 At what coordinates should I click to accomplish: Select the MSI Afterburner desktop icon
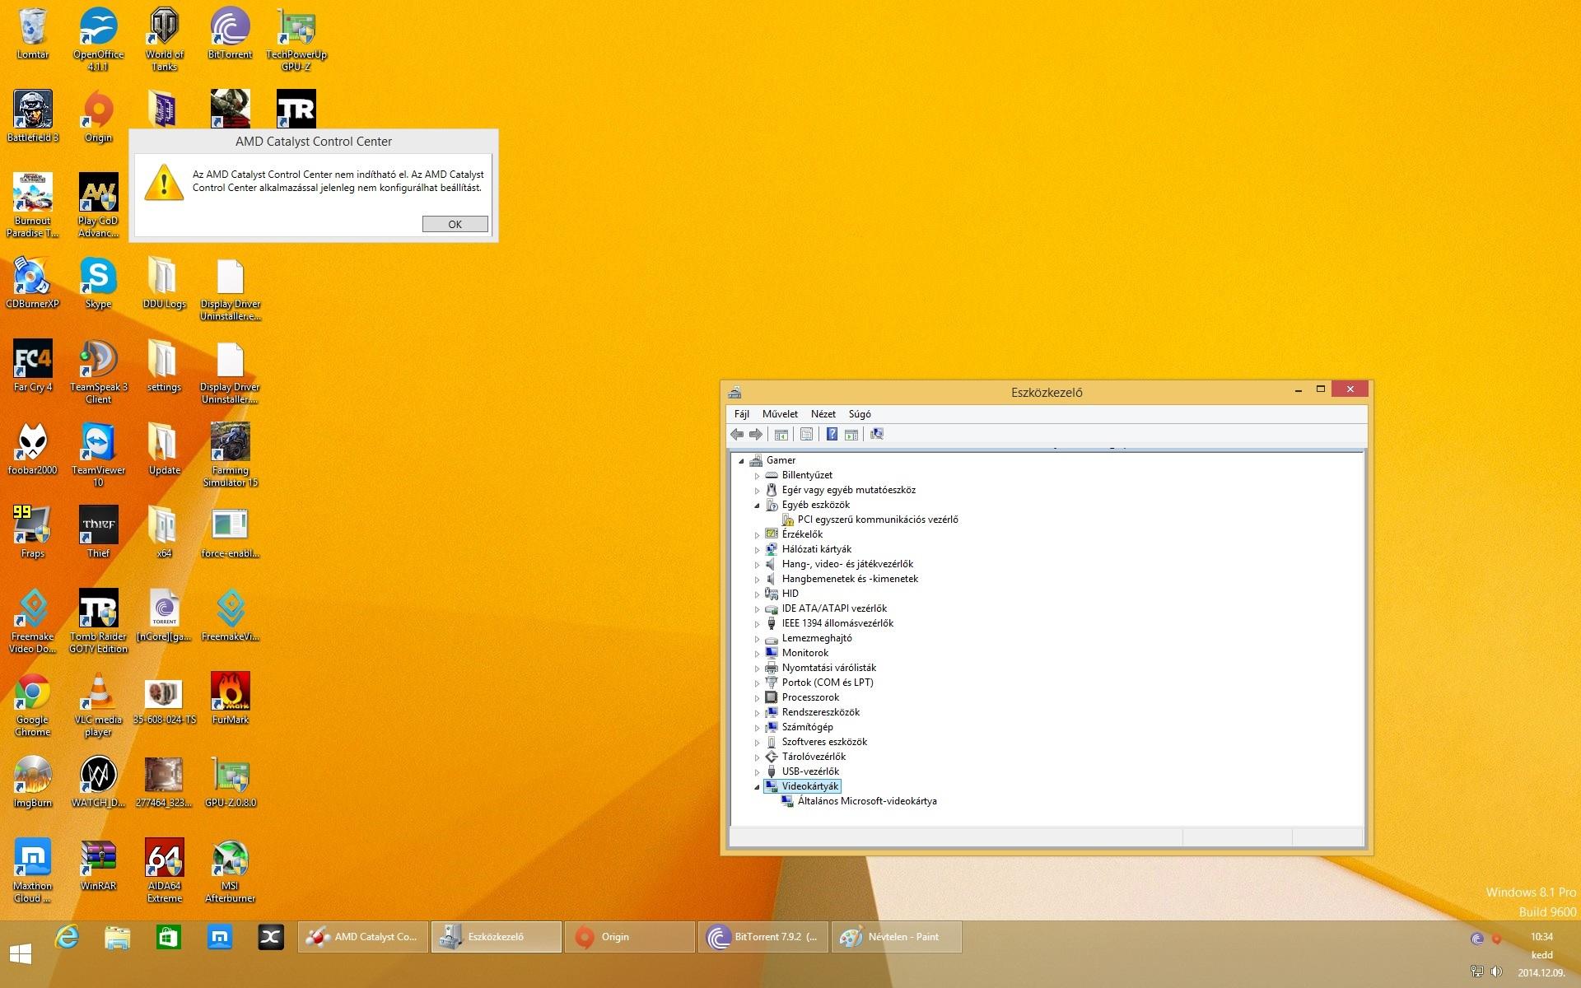230,870
